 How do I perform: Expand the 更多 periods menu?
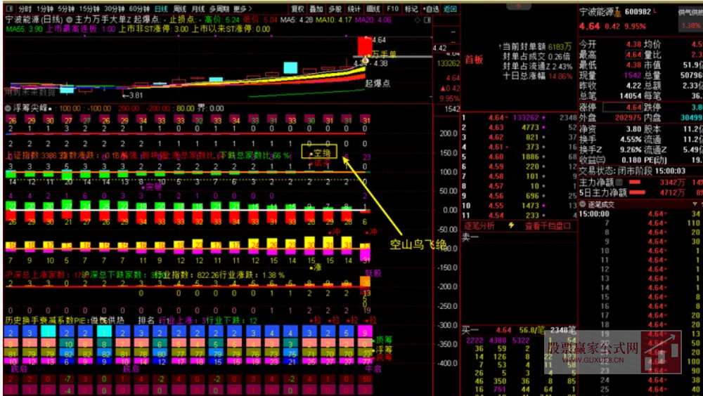point(244,9)
